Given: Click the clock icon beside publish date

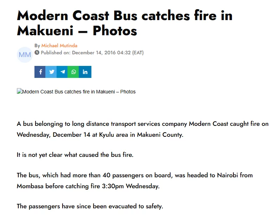Looking at the screenshot, I should (x=37, y=53).
